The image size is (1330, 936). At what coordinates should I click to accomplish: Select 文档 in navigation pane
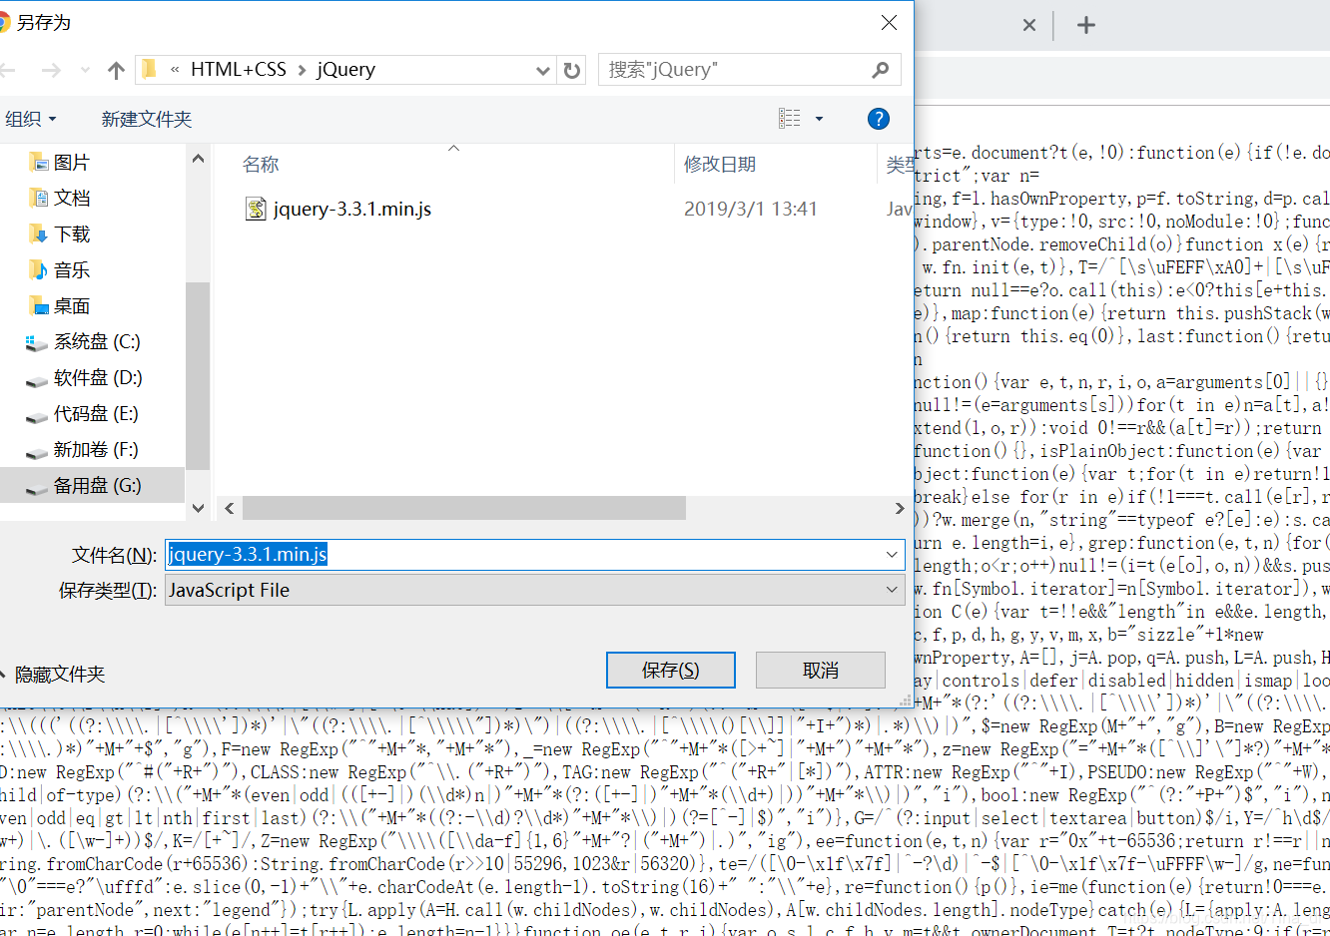60,199
